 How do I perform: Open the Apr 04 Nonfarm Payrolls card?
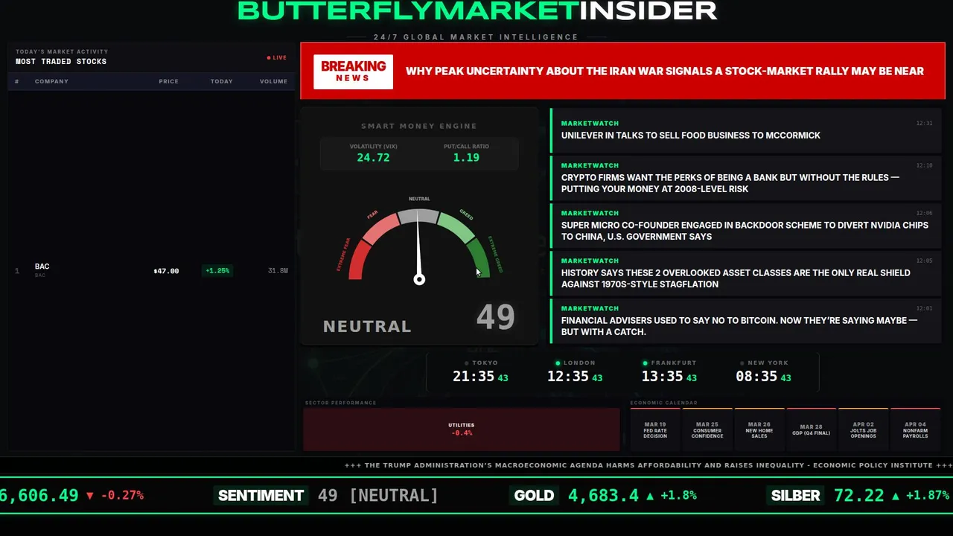(916, 430)
